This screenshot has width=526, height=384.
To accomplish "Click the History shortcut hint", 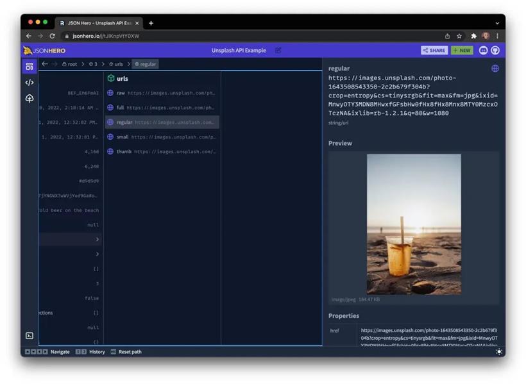I will tap(90, 351).
